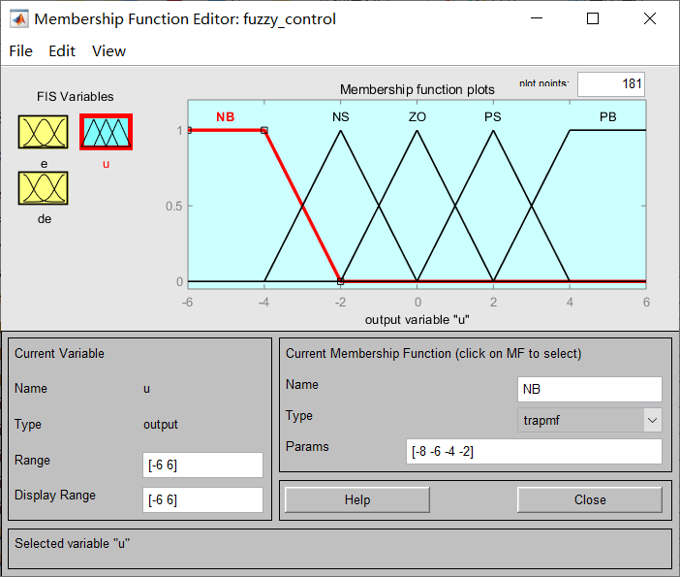Screen dimensions: 680x577
Task: Select the input variable 'de' icon
Action: 43,188
